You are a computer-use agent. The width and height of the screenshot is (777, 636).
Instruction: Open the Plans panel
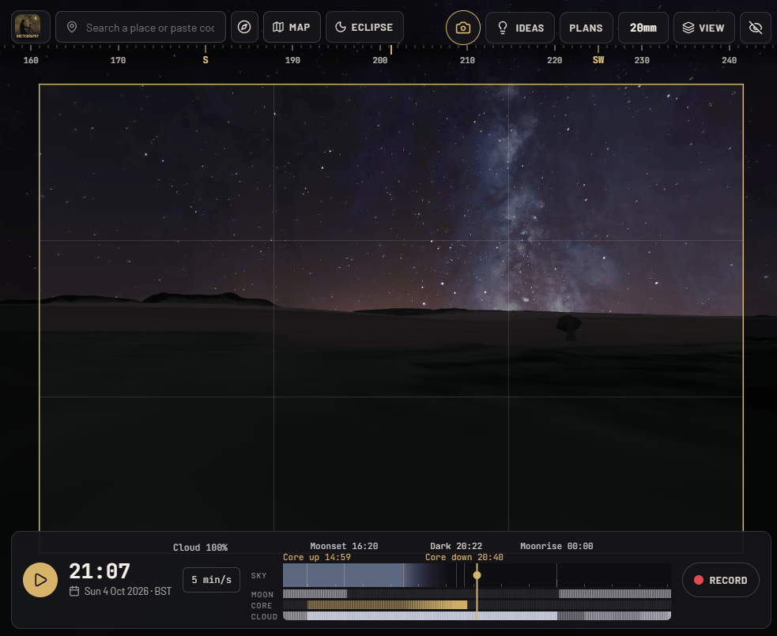coord(587,28)
